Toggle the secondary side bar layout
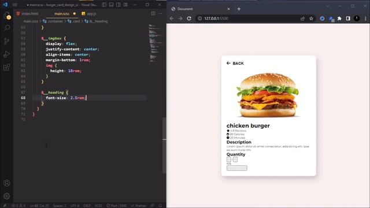The width and height of the screenshot is (370, 208). tap(118, 5)
